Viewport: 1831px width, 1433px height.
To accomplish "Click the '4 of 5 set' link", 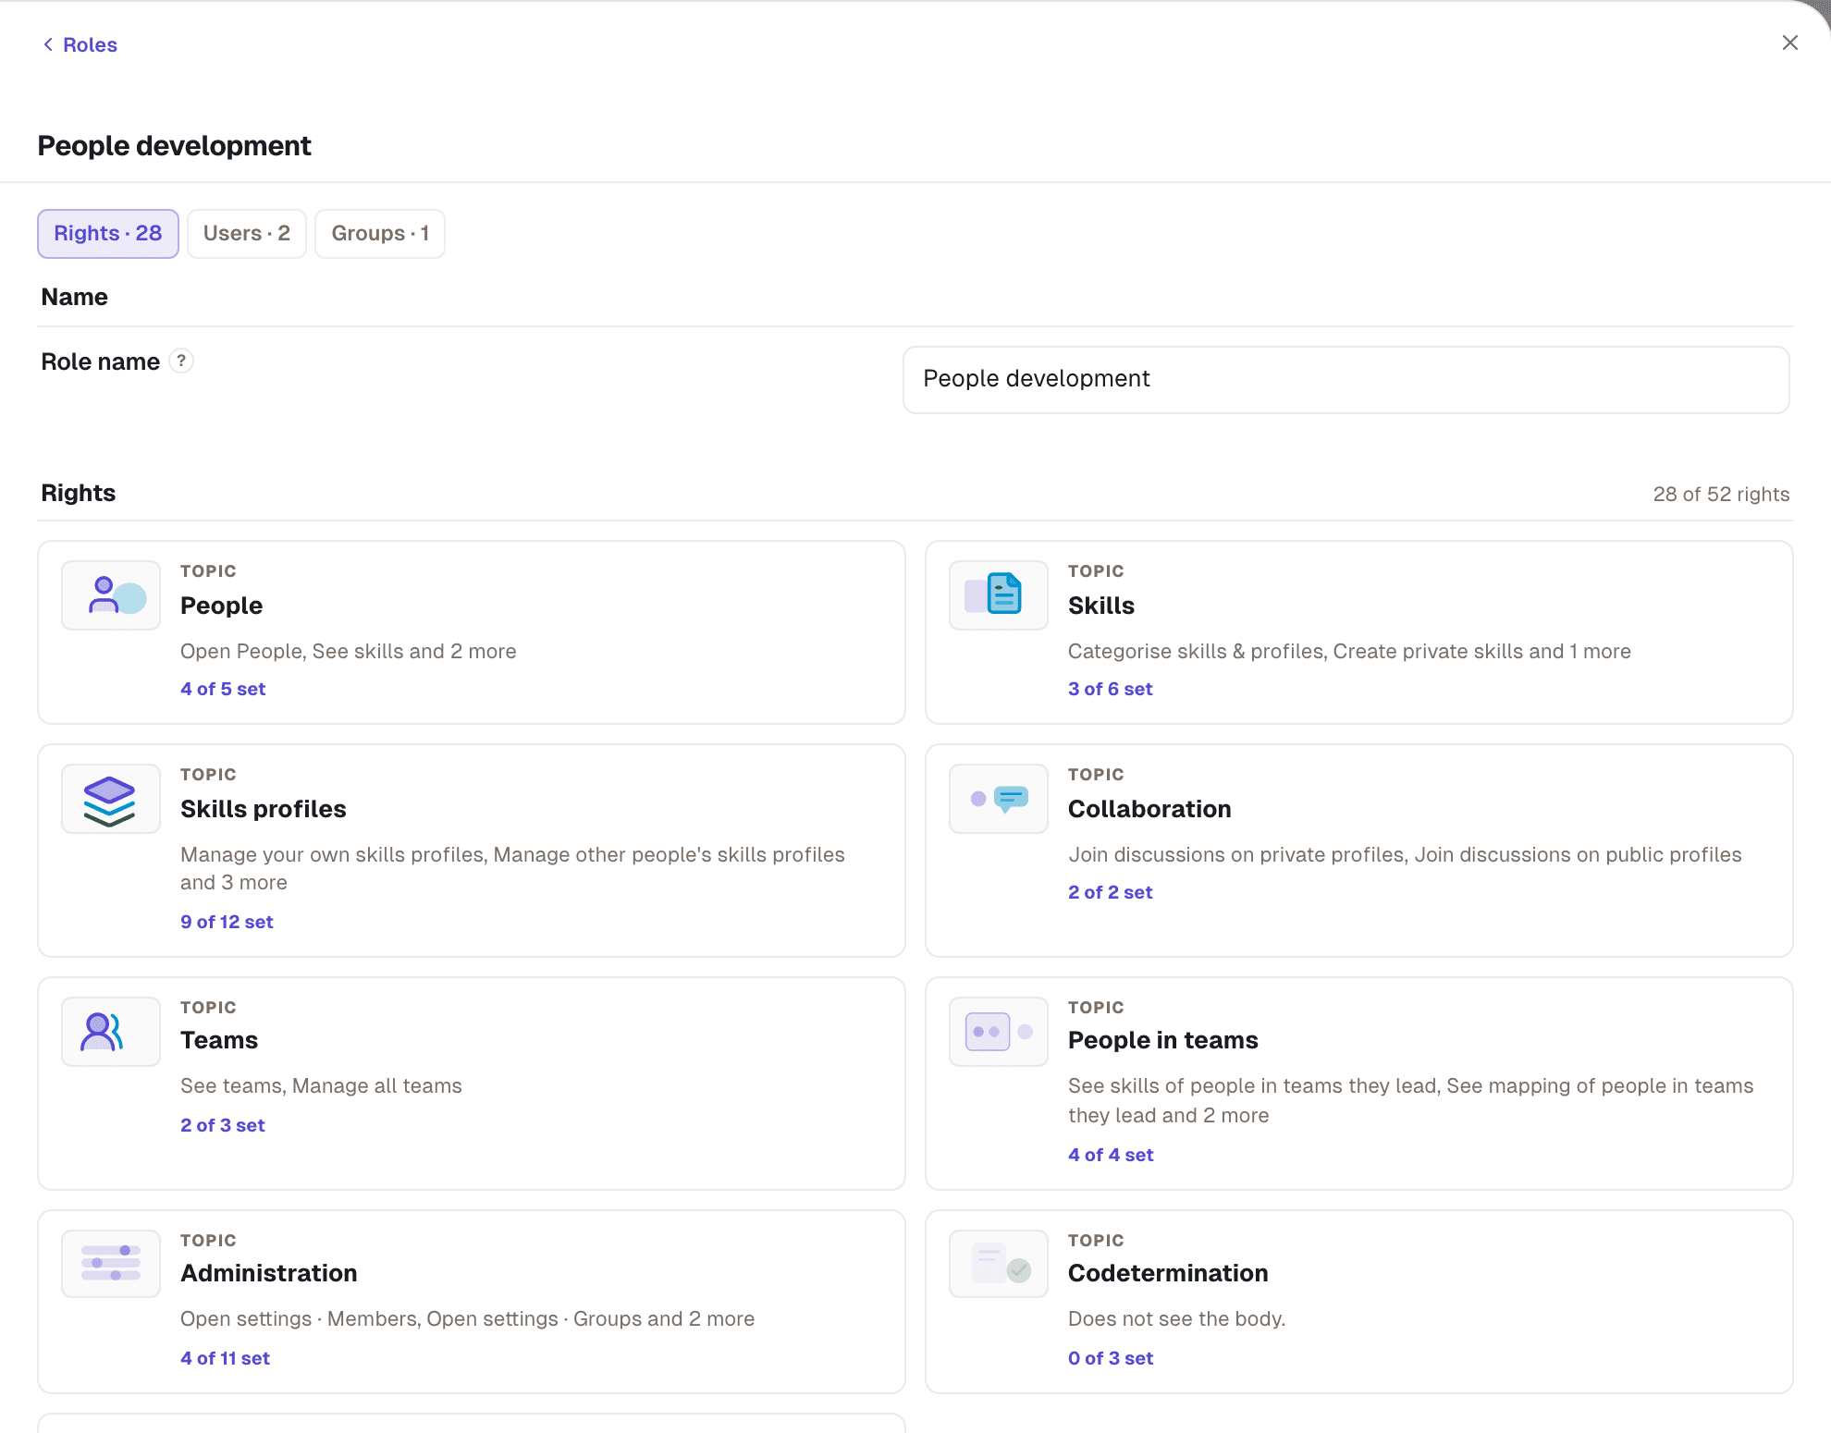I will pyautogui.click(x=223, y=689).
